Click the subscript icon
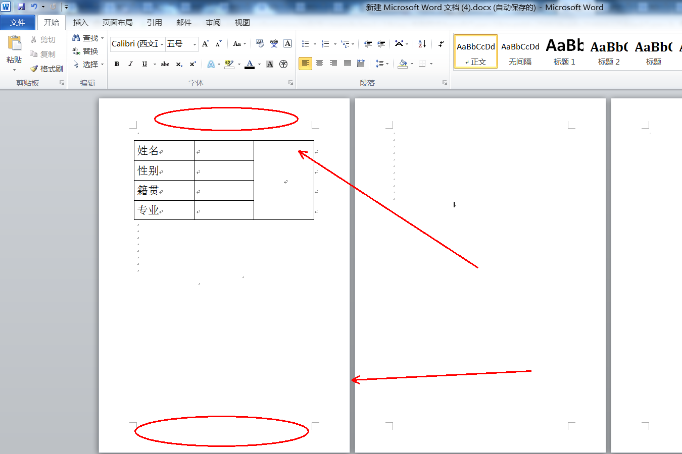Image resolution: width=682 pixels, height=454 pixels. (179, 64)
